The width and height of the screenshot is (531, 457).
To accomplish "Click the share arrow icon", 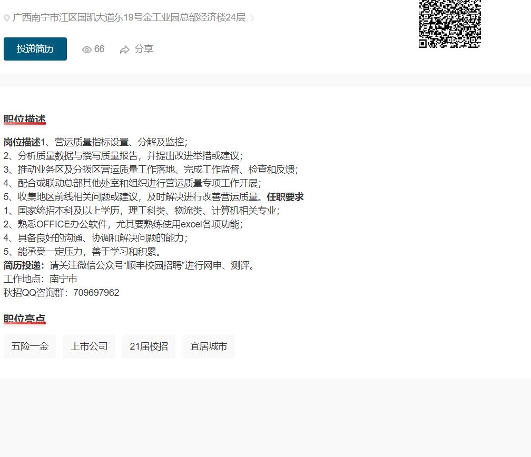I will point(125,50).
